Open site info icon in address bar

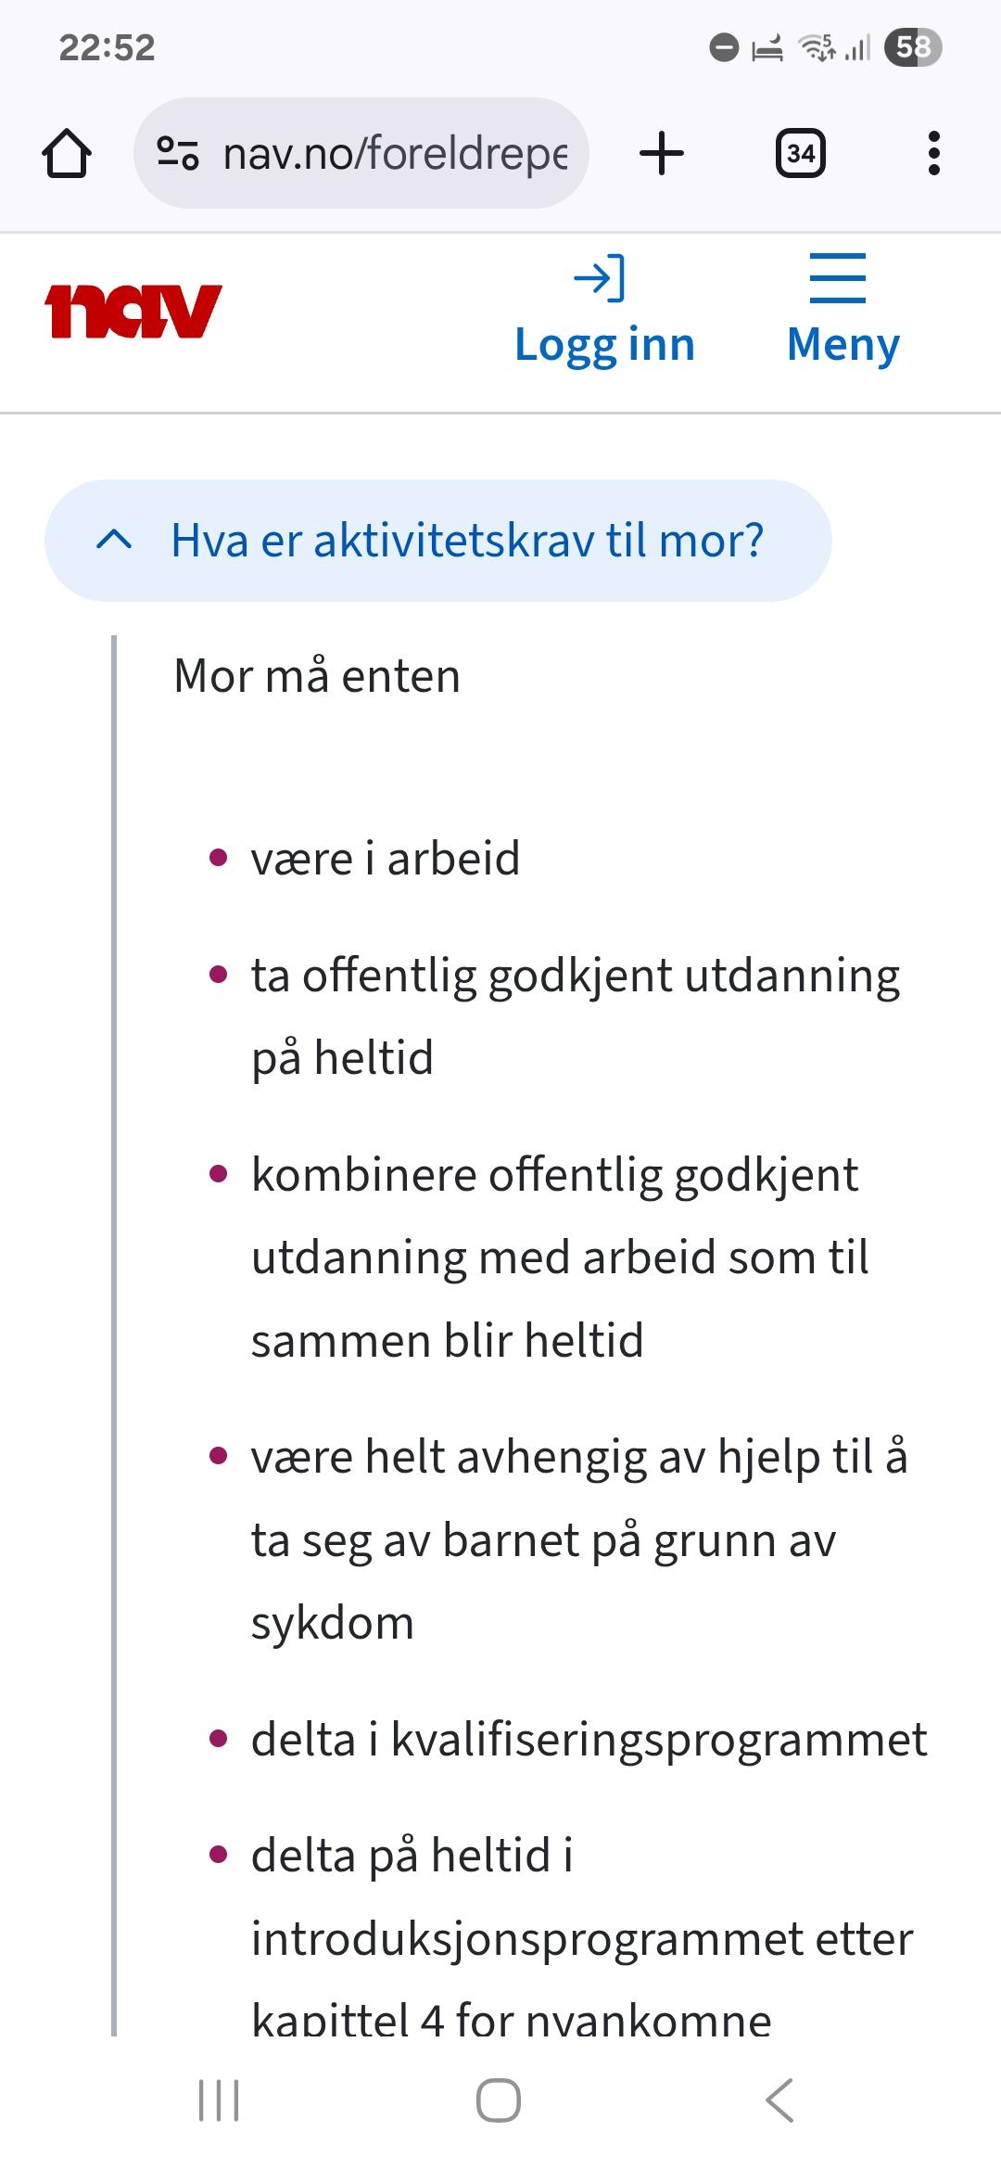(x=177, y=153)
